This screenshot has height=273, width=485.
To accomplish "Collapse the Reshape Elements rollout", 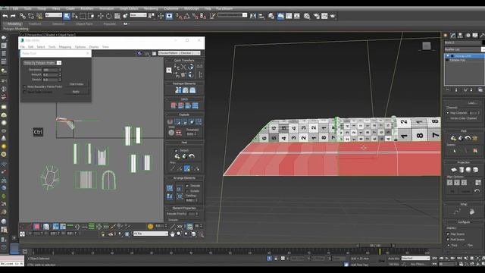I will (184, 83).
